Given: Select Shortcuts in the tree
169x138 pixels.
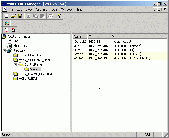Looking at the screenshot, I should tap(20, 46).
